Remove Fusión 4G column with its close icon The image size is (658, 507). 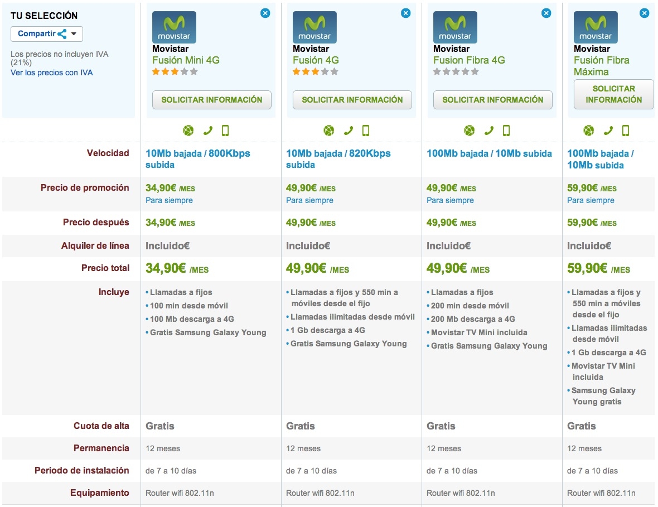coord(406,13)
